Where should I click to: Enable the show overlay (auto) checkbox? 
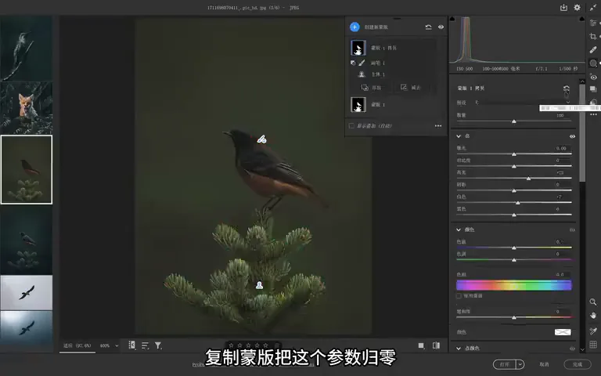pos(351,126)
